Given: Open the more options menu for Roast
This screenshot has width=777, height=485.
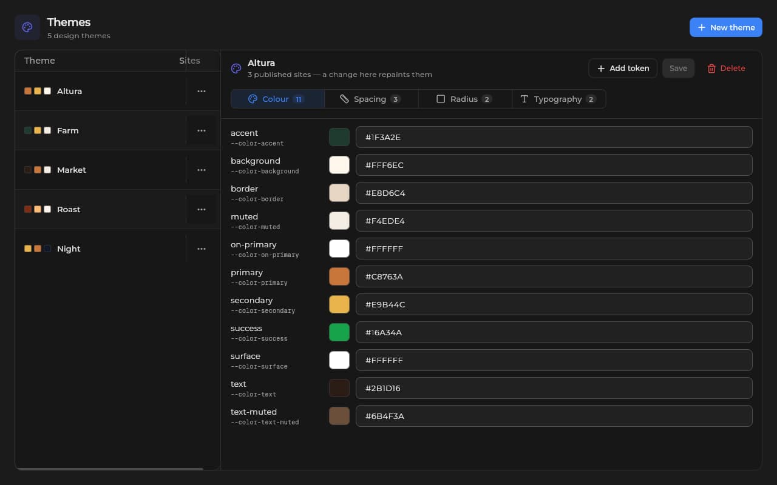Looking at the screenshot, I should [x=202, y=209].
